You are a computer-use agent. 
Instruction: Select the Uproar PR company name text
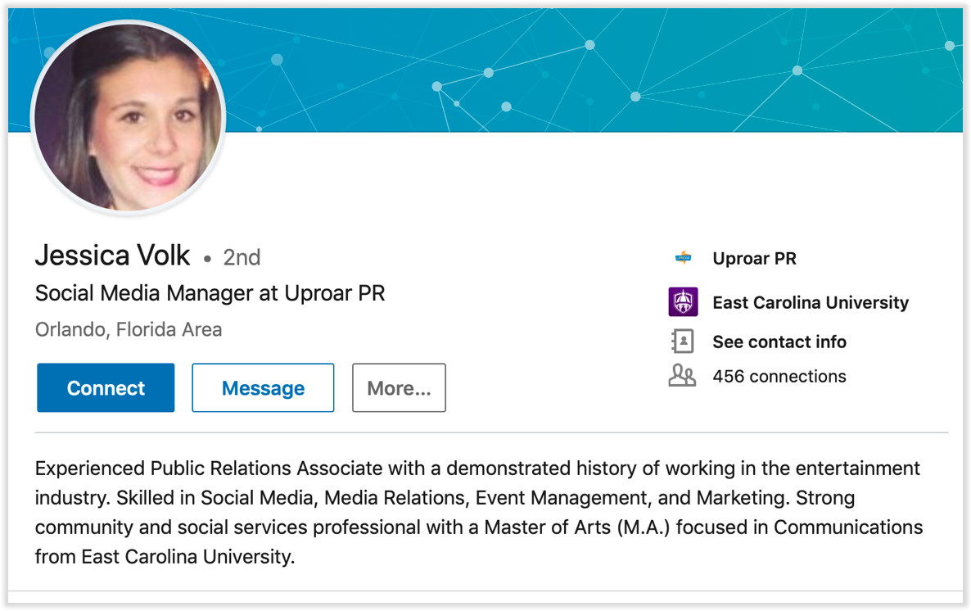point(753,258)
